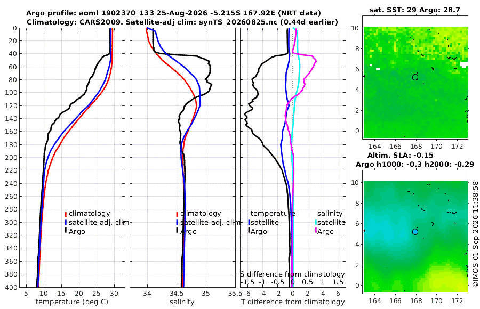Click 'sat. SST: 29 Argo: 28.7' heading
480x309 pixels.
[415, 10]
